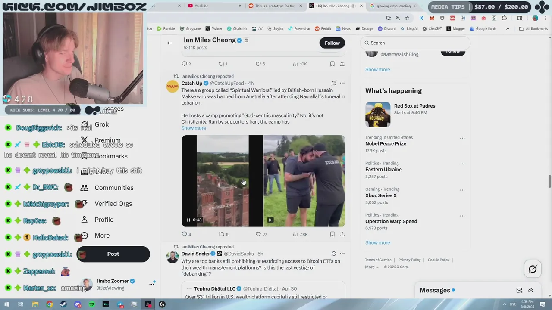Open Steam from the Windows taskbar
This screenshot has width=552, height=310.
(63, 304)
